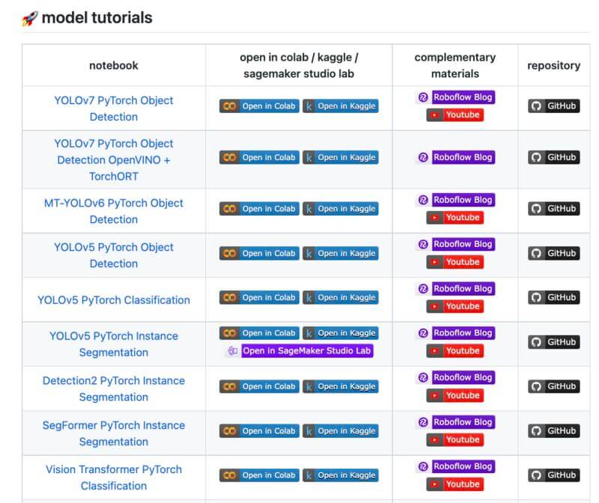The width and height of the screenshot is (599, 503).
Task: Click Youtube badge for SegFormer row
Action: coord(455,439)
